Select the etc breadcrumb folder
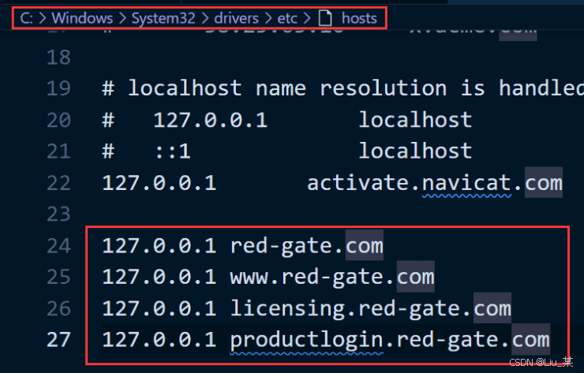584x373 pixels. 287,17
